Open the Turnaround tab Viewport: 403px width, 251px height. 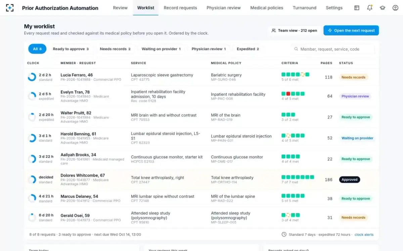coord(305,8)
